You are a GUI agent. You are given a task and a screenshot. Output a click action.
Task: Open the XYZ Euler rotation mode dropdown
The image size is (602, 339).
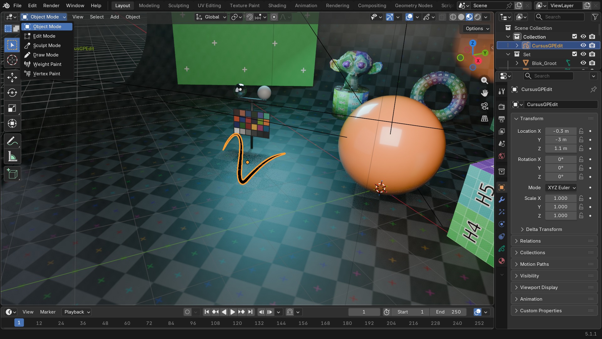point(561,188)
